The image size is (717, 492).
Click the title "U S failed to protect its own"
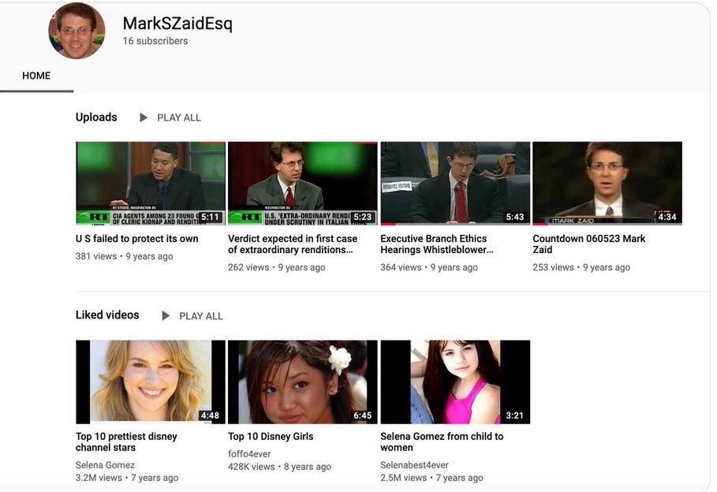[136, 239]
